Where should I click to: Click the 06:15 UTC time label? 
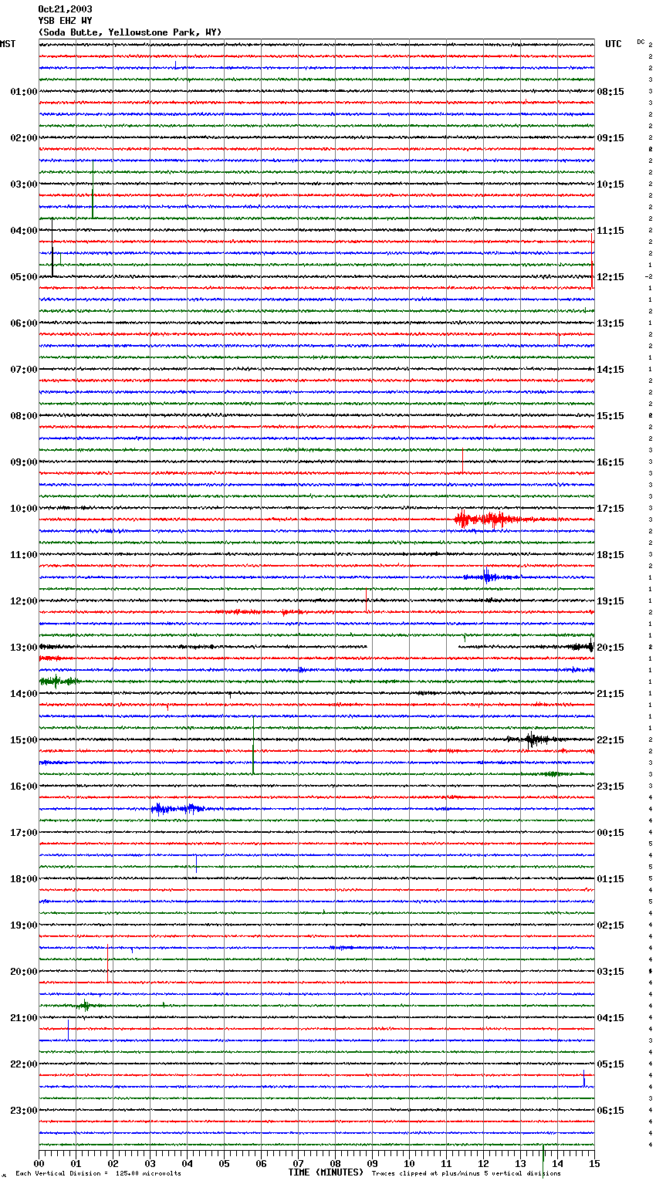click(x=610, y=1111)
